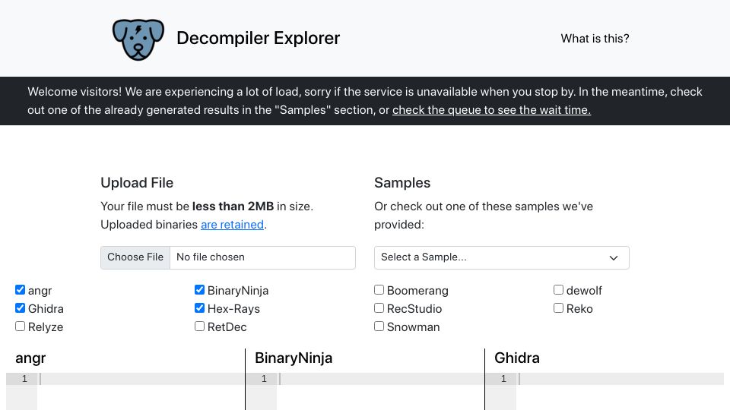730x410 pixels.
Task: Click the Decompiler Explorer dog logo
Action: [x=138, y=39]
